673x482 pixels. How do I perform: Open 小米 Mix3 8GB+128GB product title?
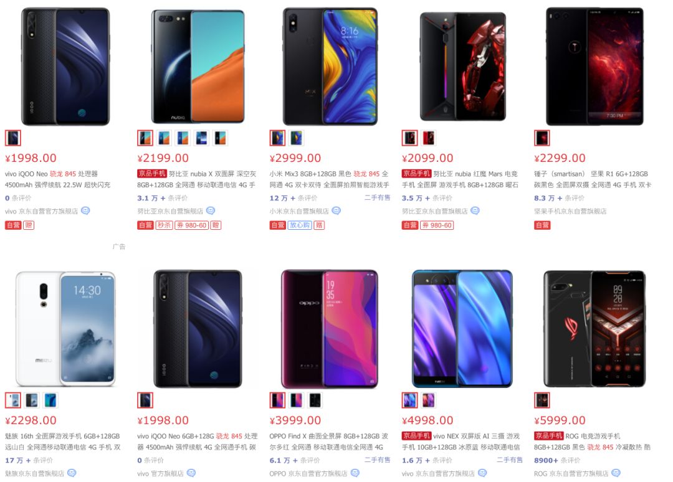[329, 179]
